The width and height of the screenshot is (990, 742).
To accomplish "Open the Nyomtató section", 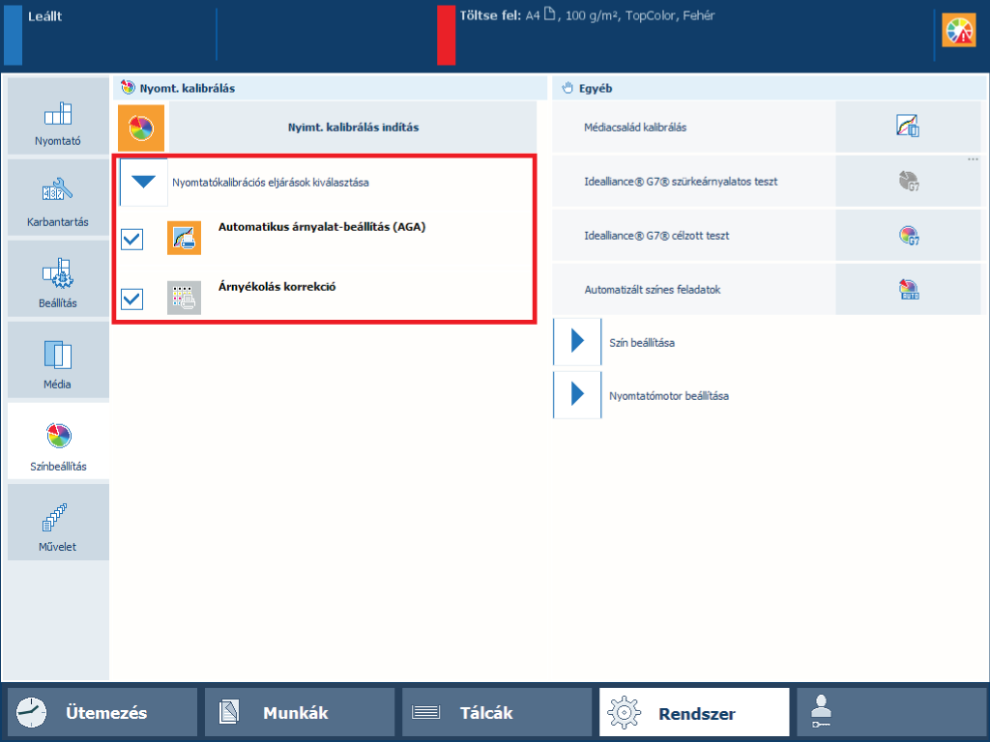I will pyautogui.click(x=58, y=116).
